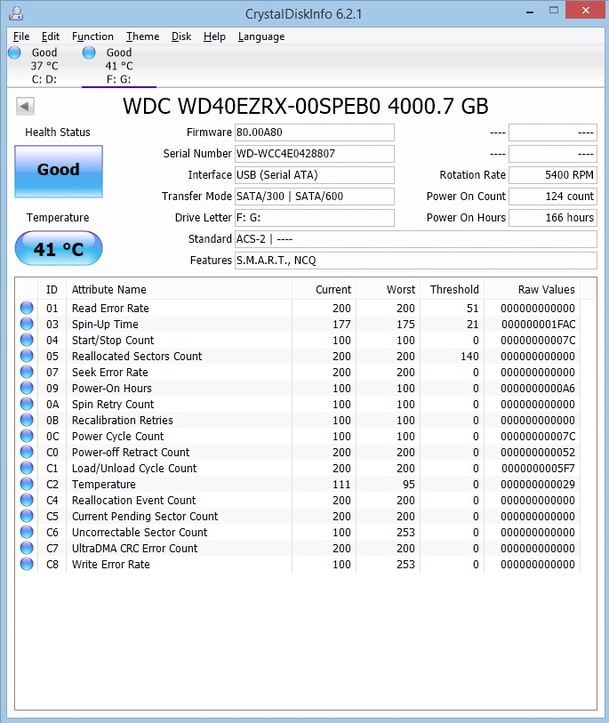Image resolution: width=609 pixels, height=723 pixels.
Task: Open the Theme menu
Action: pos(142,36)
